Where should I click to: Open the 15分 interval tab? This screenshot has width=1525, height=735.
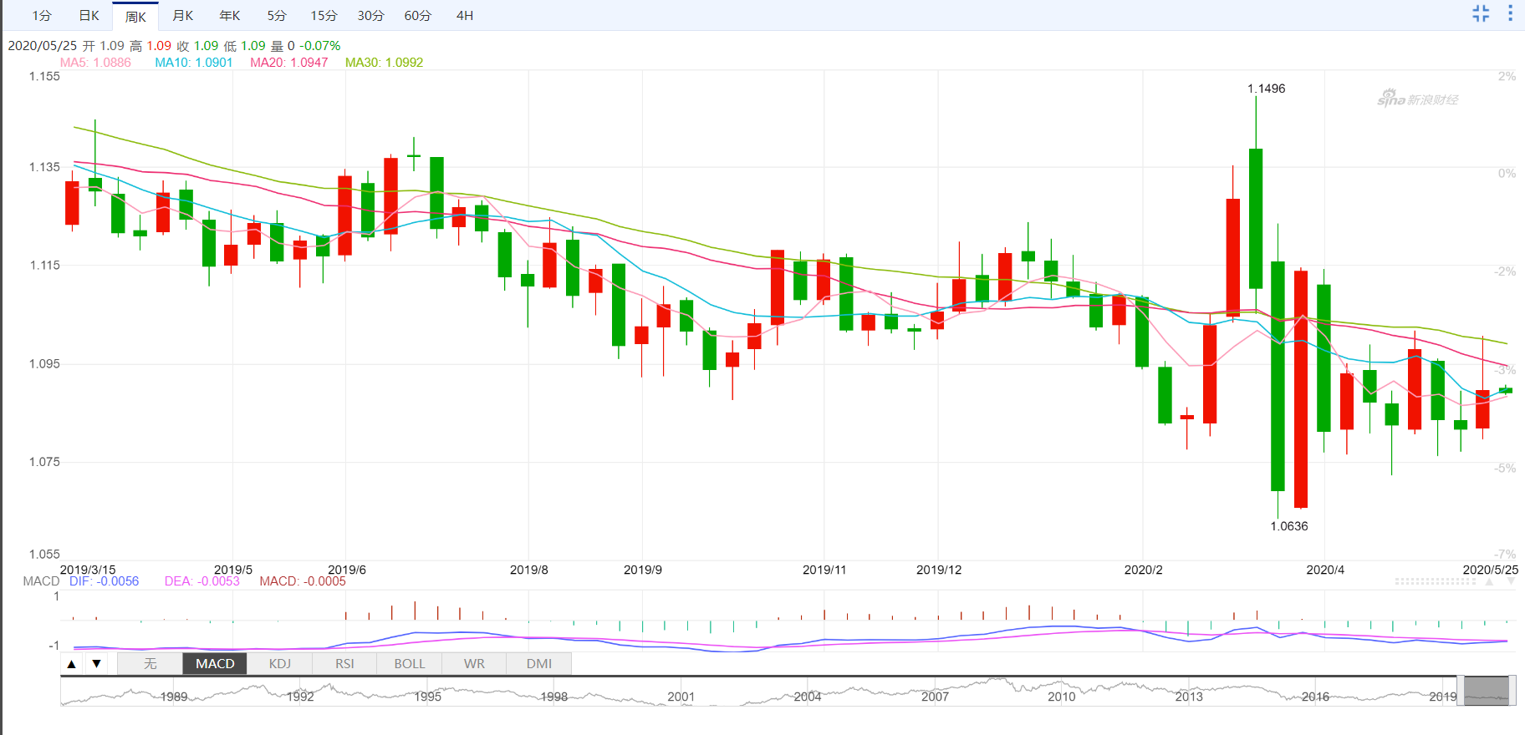coord(324,16)
